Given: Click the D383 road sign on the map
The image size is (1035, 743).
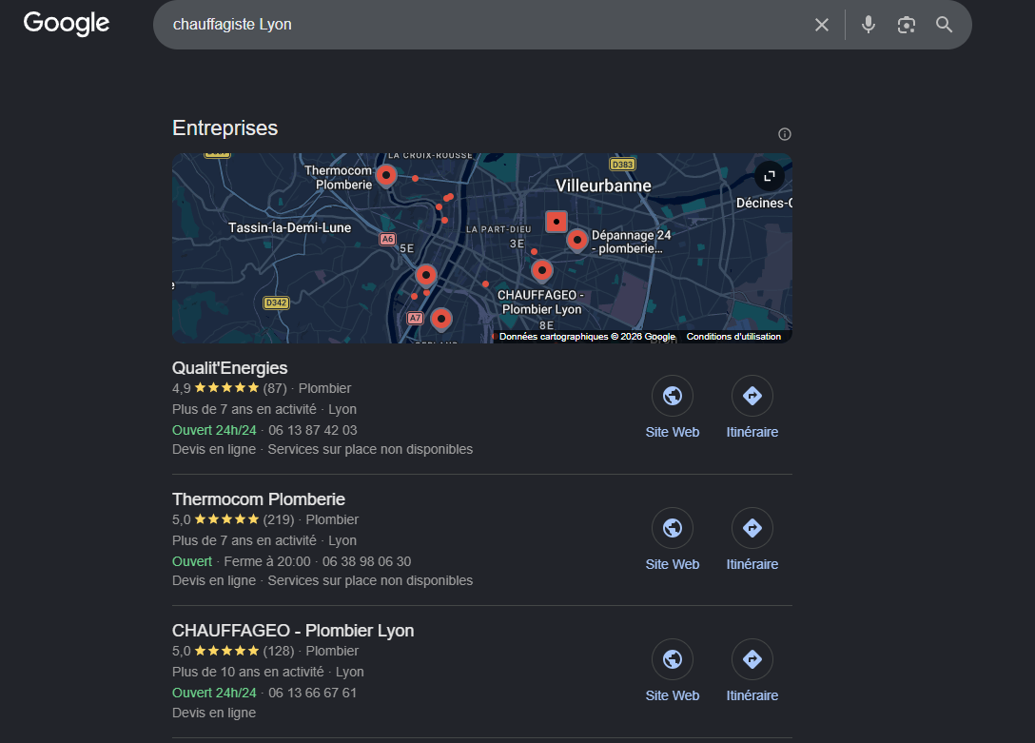Looking at the screenshot, I should point(622,165).
